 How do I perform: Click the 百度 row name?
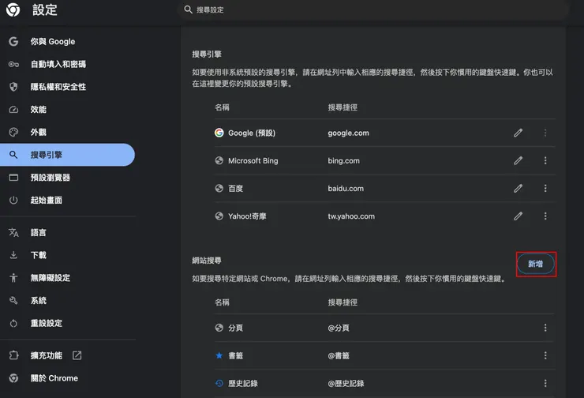(235, 189)
